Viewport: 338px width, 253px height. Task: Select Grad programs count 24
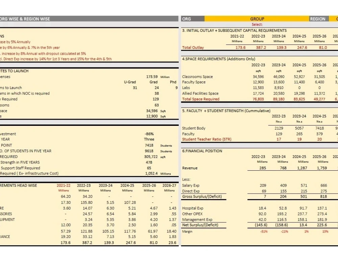pyautogui.click(x=157, y=88)
